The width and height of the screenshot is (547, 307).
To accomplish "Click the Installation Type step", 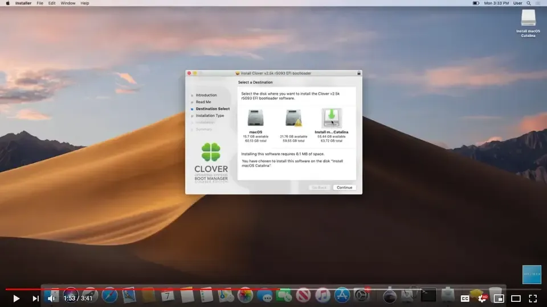I will click(x=210, y=115).
